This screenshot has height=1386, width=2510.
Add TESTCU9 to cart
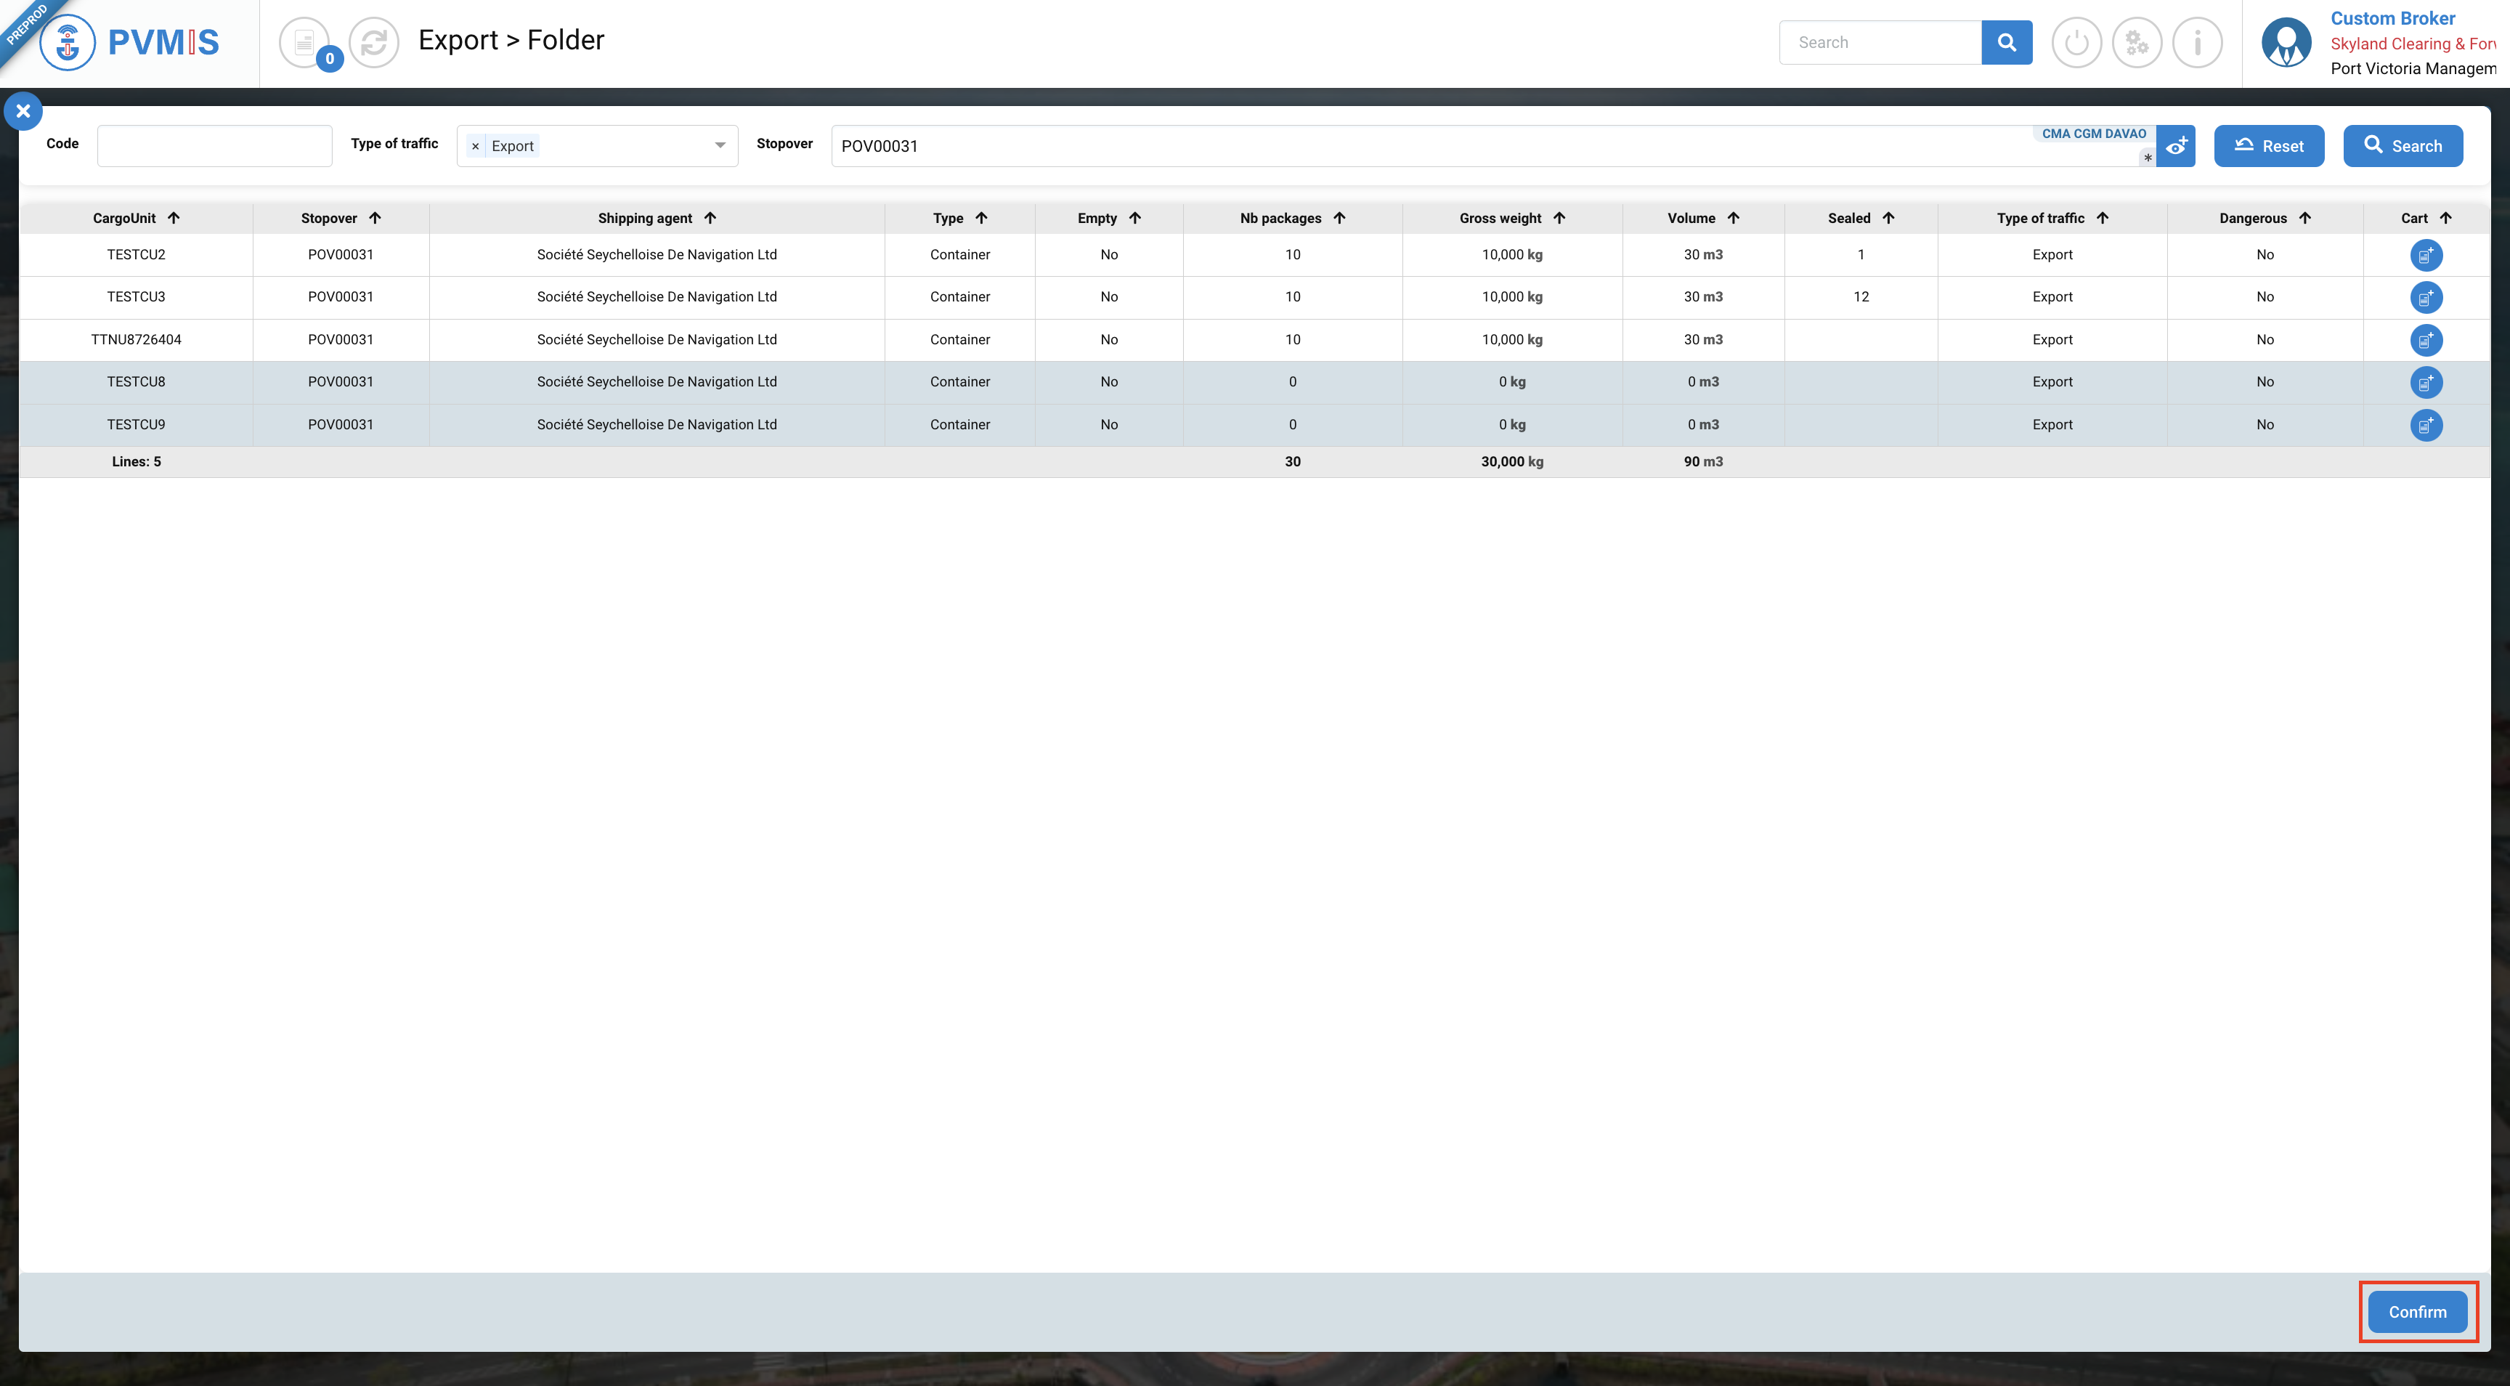tap(2425, 425)
